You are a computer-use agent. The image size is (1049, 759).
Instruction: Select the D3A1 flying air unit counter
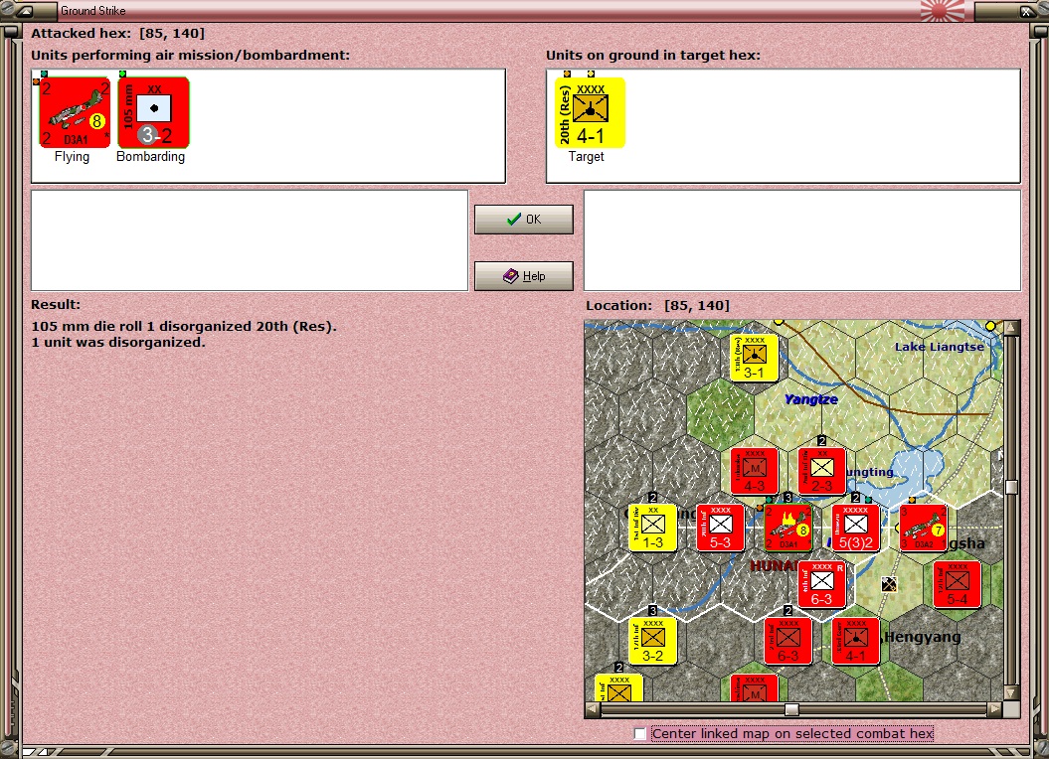(75, 112)
